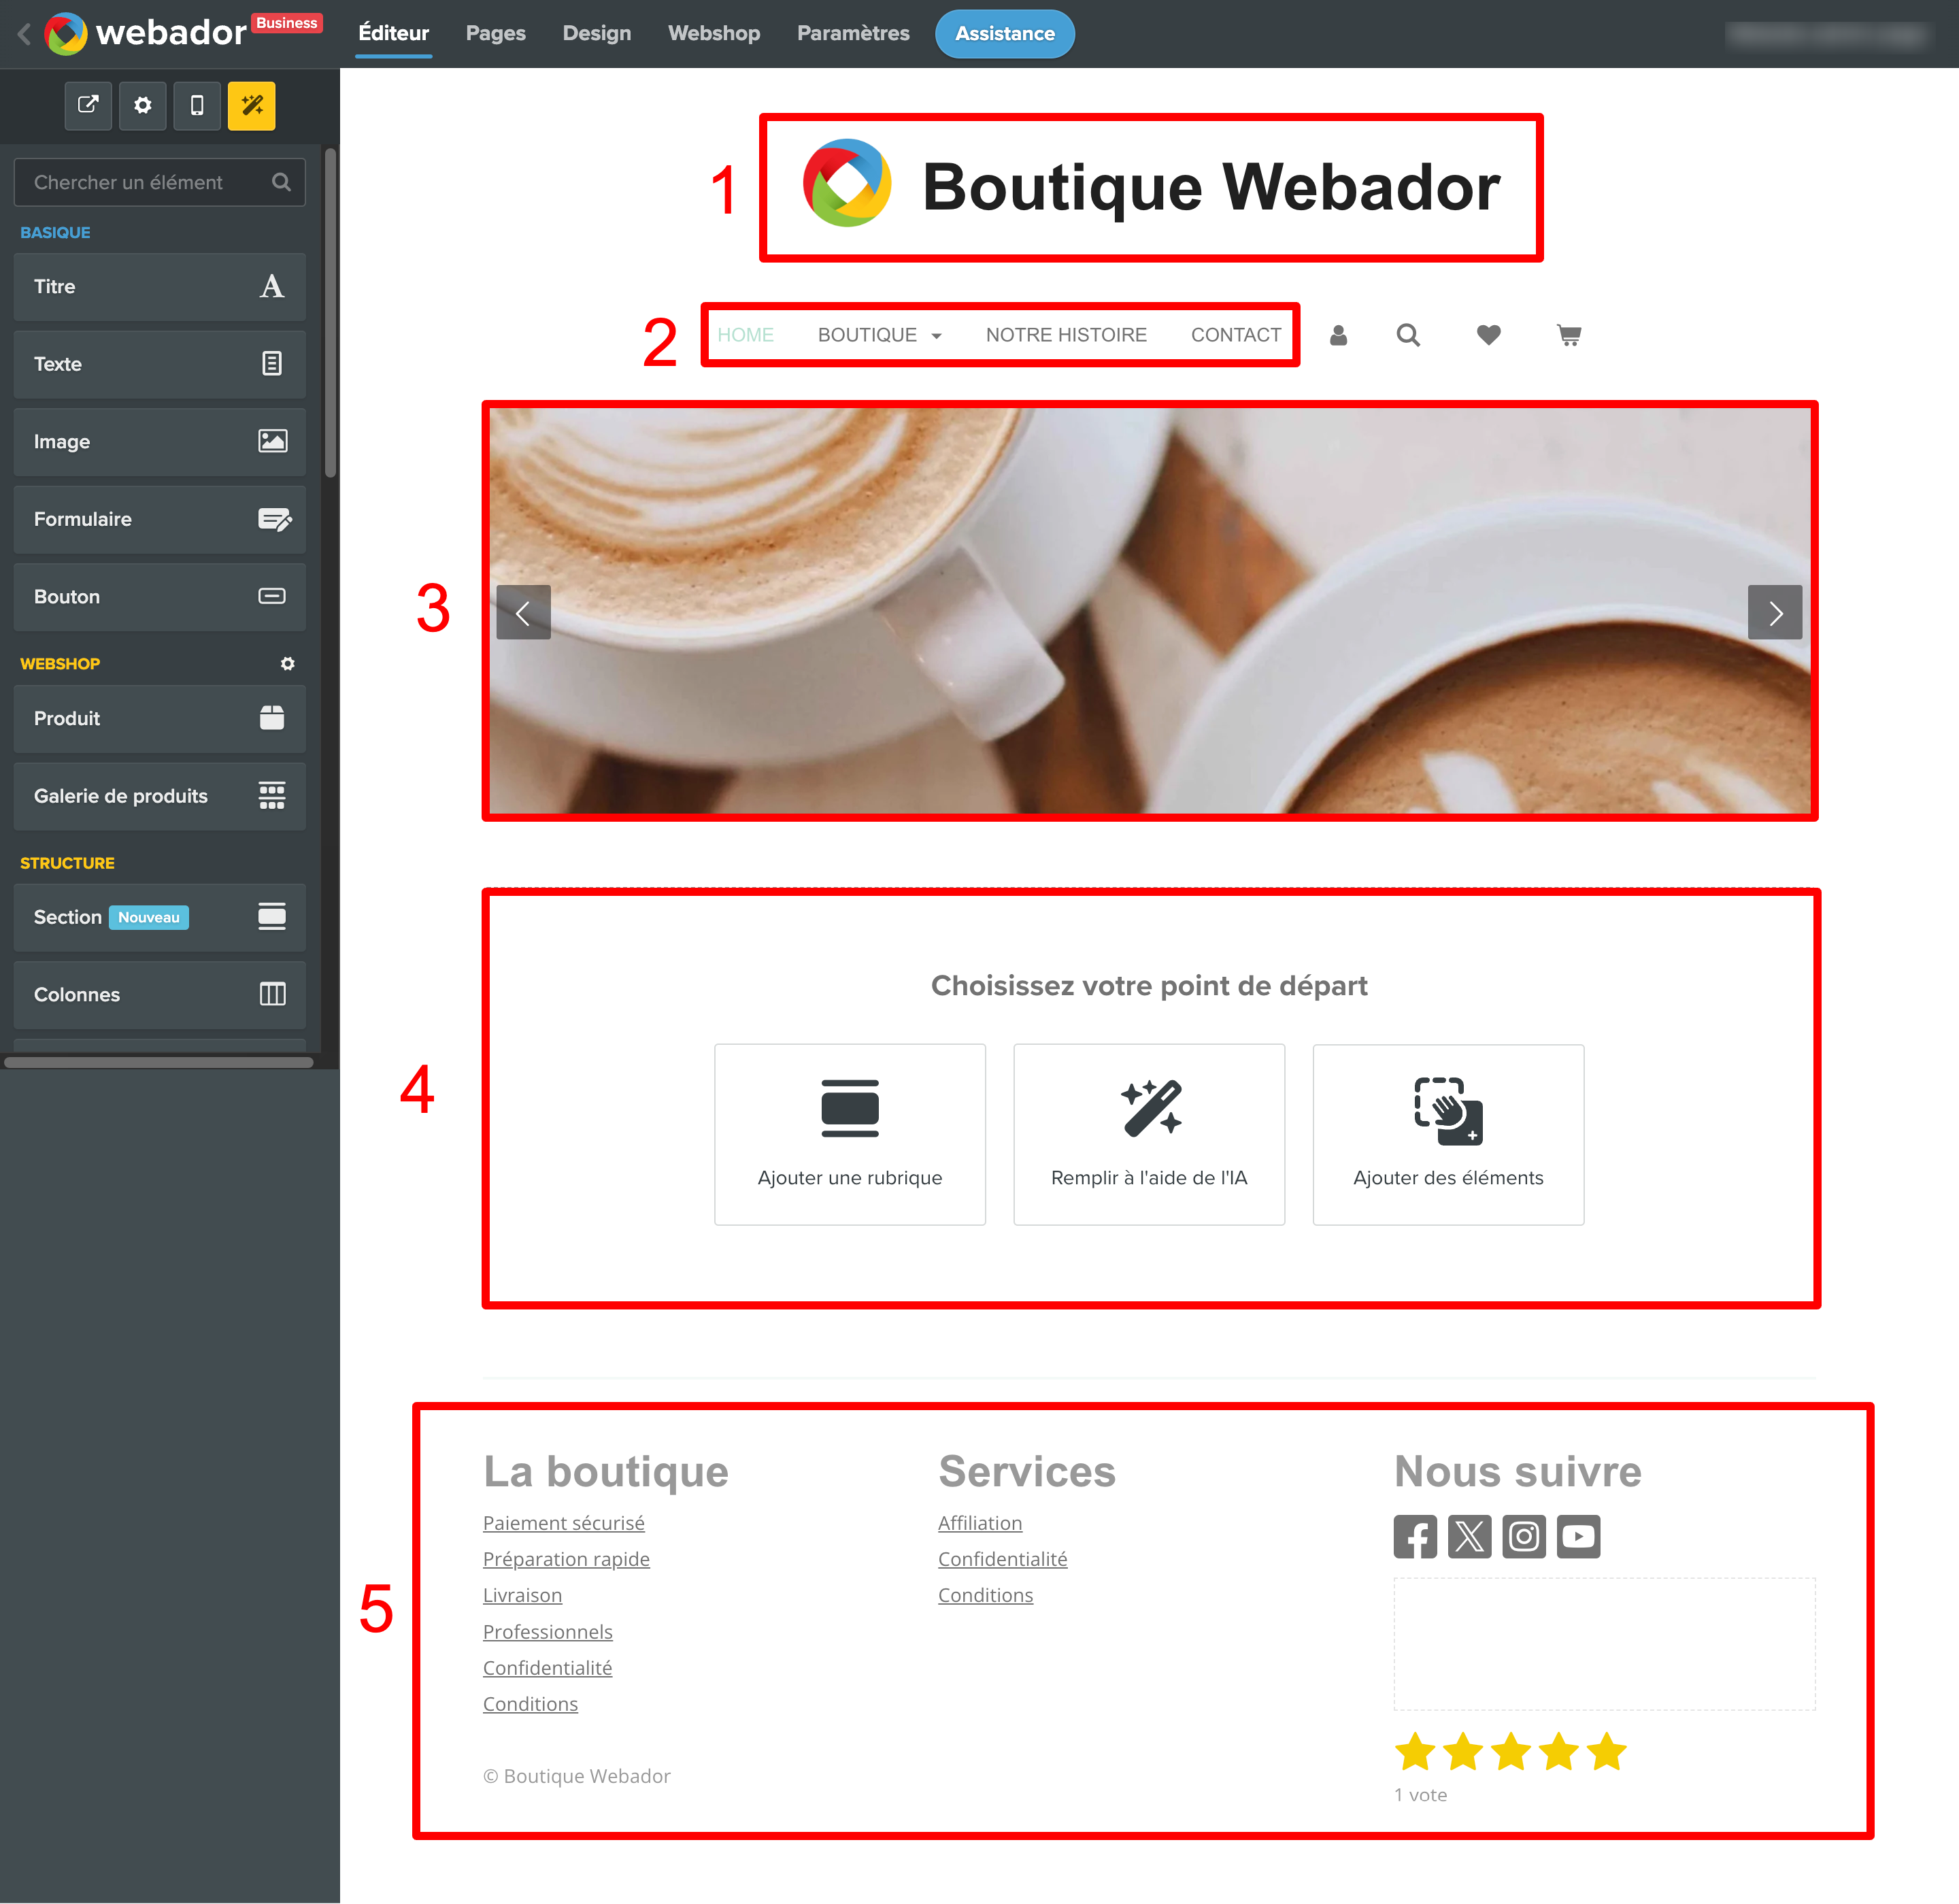Switch to mobile preview icon
The width and height of the screenshot is (1959, 1904).
(x=197, y=105)
